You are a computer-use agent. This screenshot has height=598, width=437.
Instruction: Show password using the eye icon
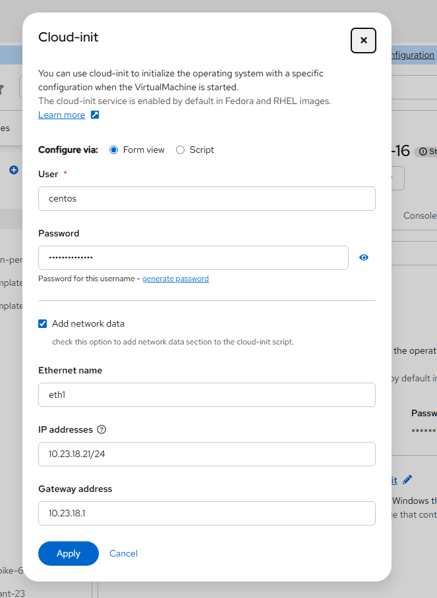tap(364, 258)
